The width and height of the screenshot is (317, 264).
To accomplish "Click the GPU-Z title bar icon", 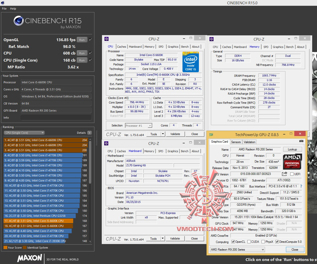I will coord(211,135).
